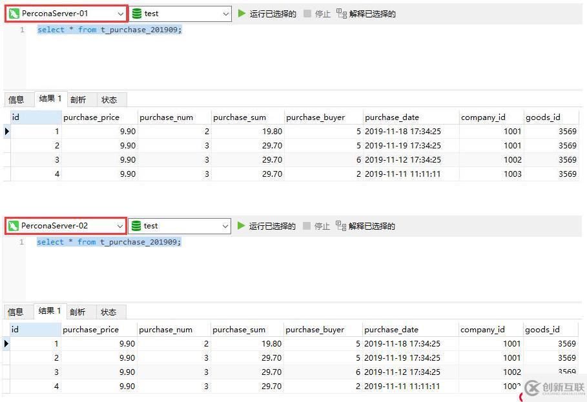Click the test database icon in the bottom panel

[136, 225]
